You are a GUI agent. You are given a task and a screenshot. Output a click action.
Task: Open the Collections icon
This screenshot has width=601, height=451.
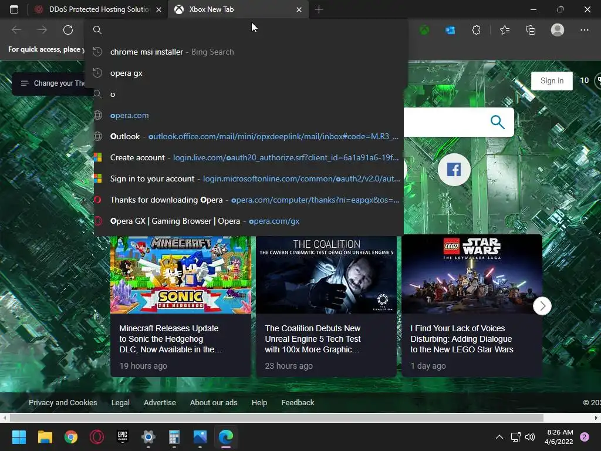pyautogui.click(x=531, y=30)
